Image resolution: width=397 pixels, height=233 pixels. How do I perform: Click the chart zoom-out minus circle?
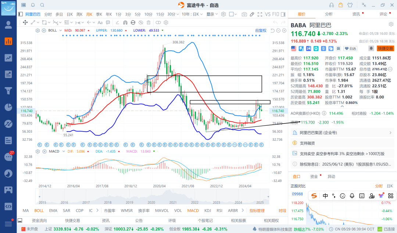(x=278, y=31)
